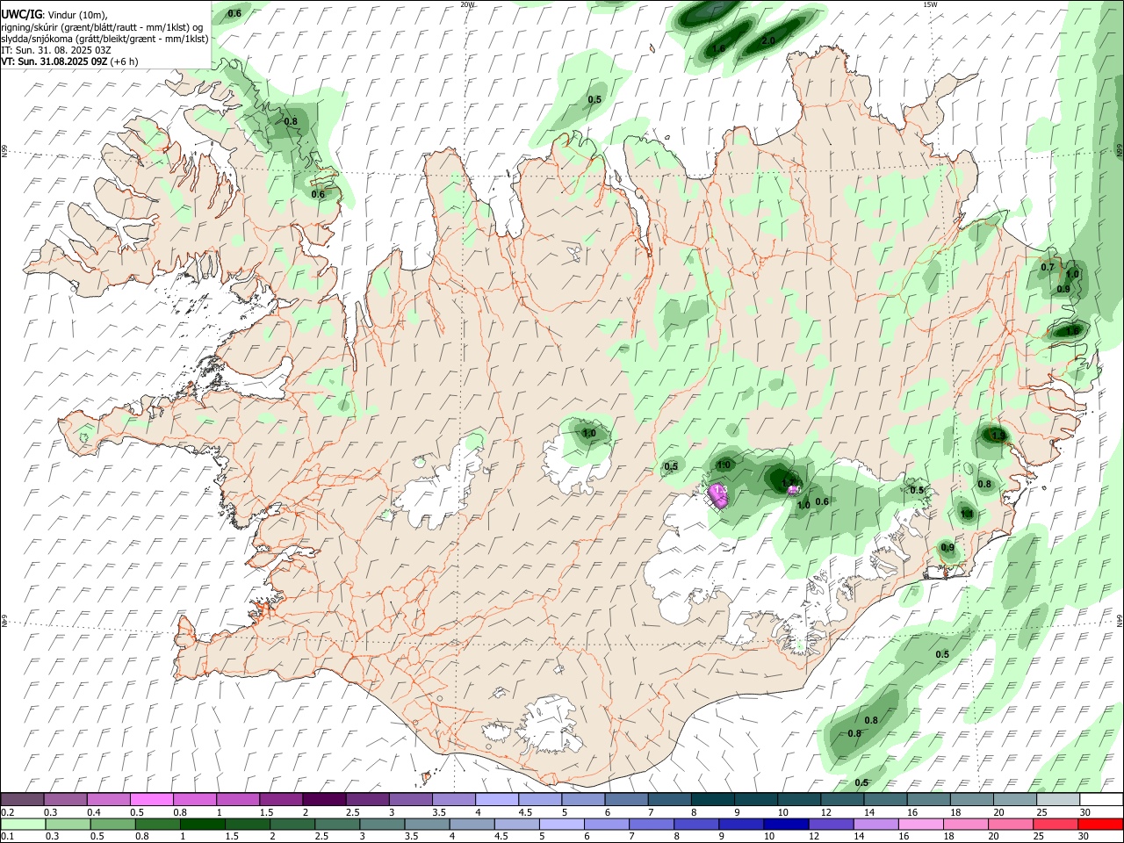Click the white 25–30 snow legend swatch
1124x843 pixels.
click(x=1058, y=800)
